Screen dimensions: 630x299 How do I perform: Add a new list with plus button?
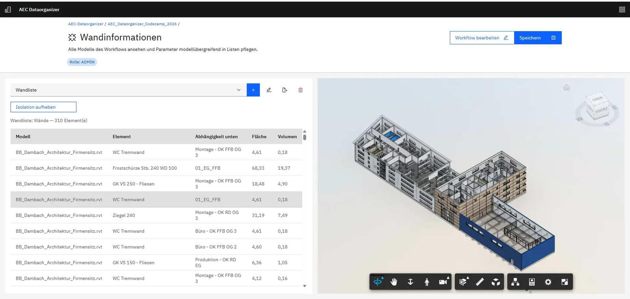(253, 90)
